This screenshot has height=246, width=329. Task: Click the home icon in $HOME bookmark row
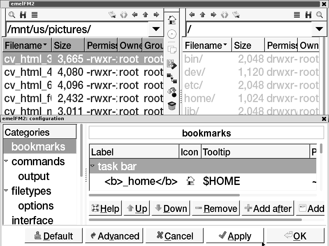(190, 181)
